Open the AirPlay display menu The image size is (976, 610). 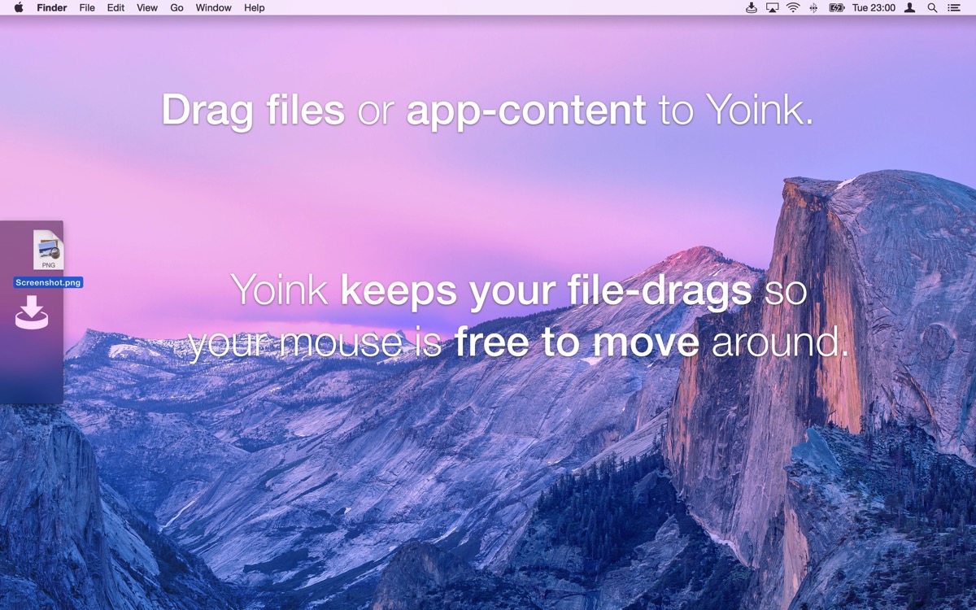773,8
